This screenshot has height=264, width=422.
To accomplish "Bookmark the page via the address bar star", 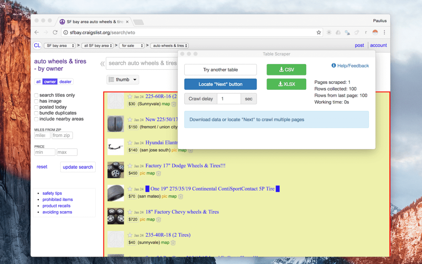I will [x=318, y=32].
